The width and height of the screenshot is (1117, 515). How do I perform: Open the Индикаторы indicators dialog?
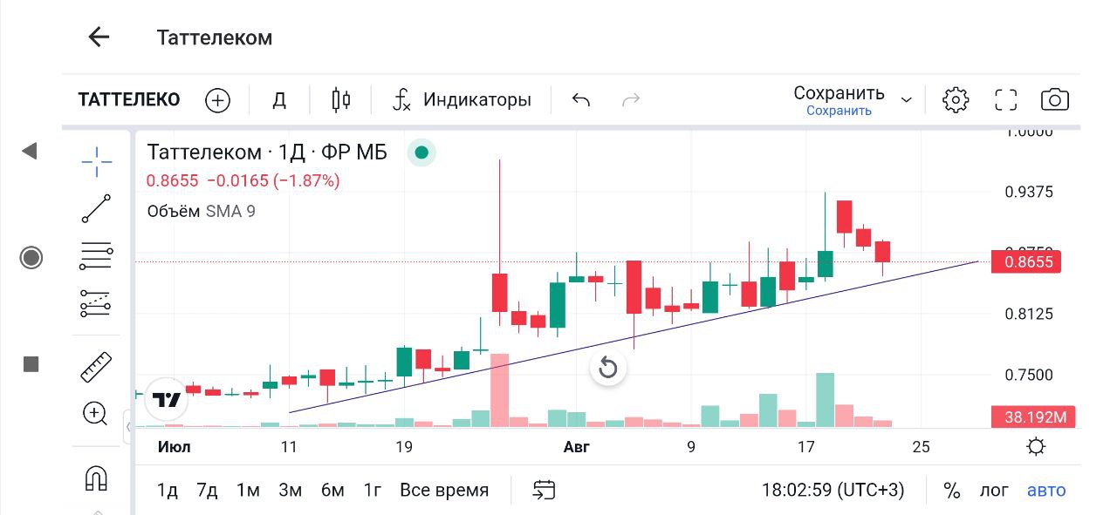[x=463, y=100]
